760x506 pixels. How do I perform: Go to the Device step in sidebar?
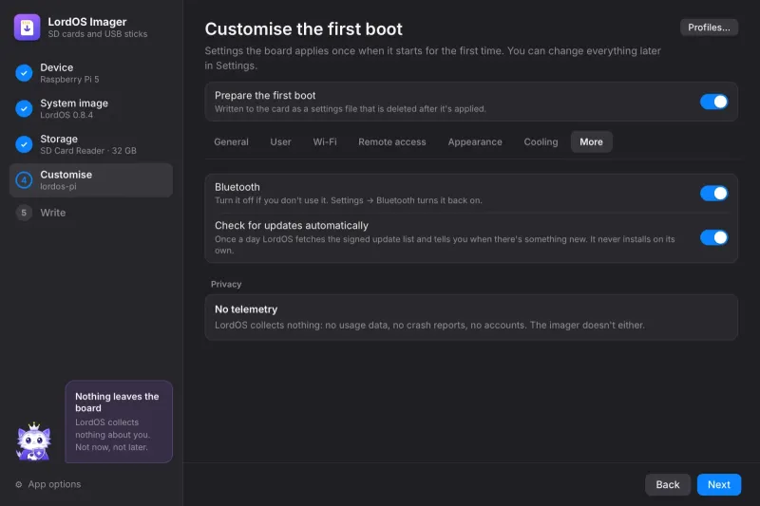tap(91, 73)
